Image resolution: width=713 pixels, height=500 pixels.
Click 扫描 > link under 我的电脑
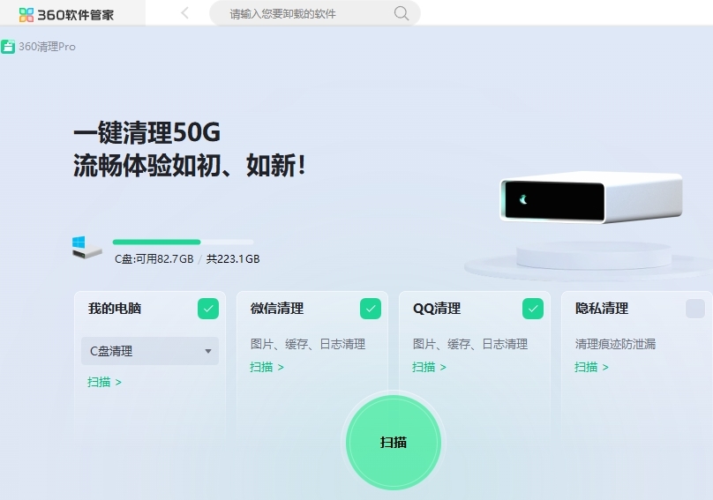tap(105, 382)
